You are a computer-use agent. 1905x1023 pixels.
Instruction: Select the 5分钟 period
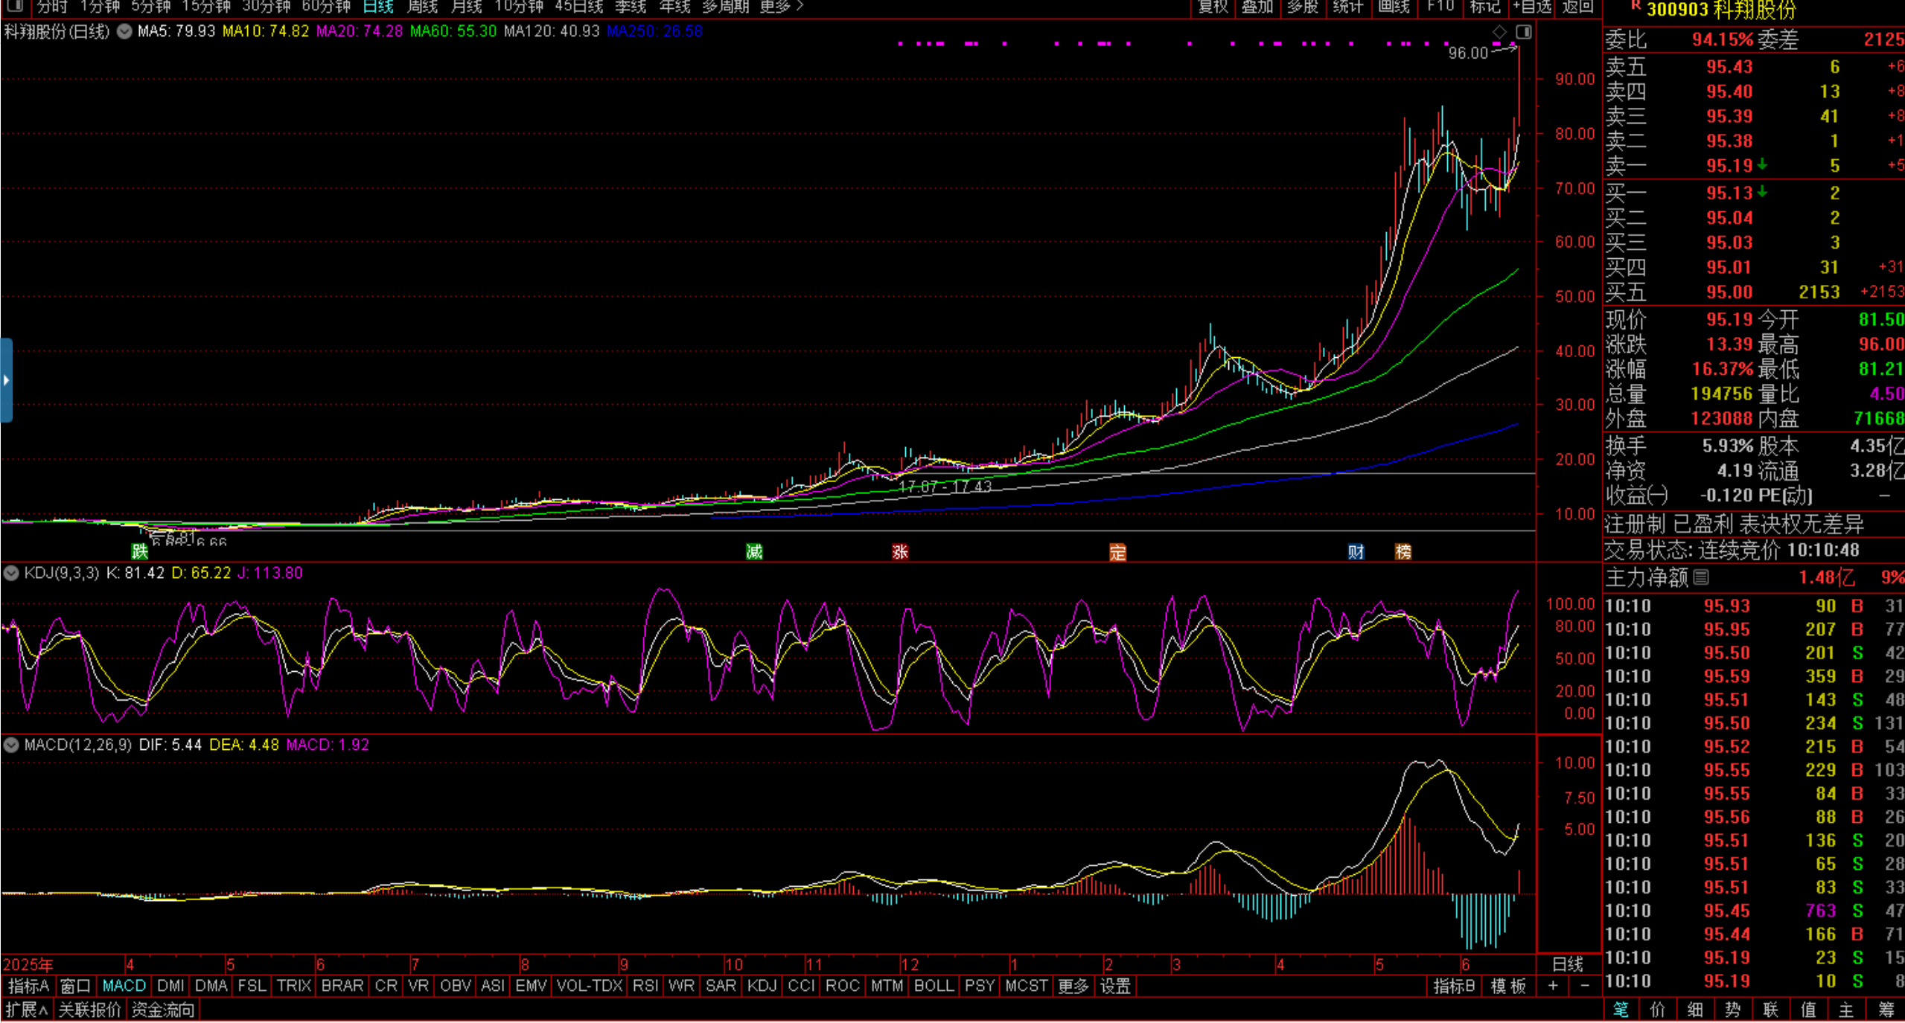[151, 7]
